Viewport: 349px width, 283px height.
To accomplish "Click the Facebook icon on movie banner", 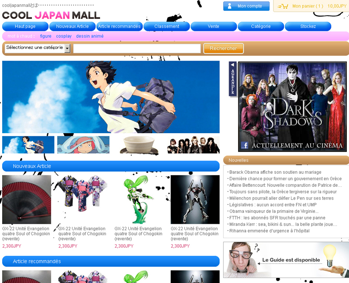I will (244, 145).
